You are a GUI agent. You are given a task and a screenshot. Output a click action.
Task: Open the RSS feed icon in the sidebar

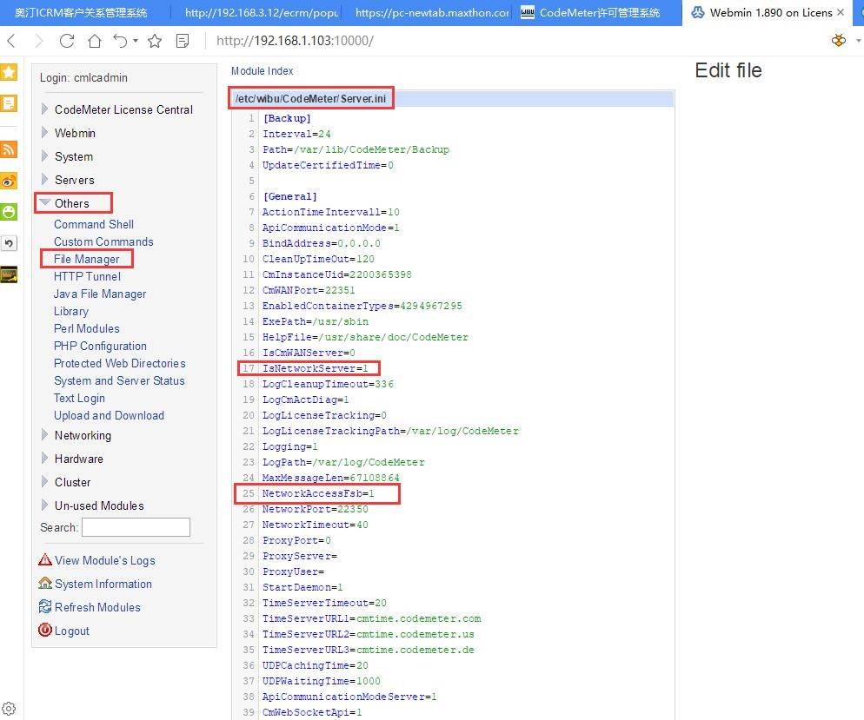coord(9,149)
